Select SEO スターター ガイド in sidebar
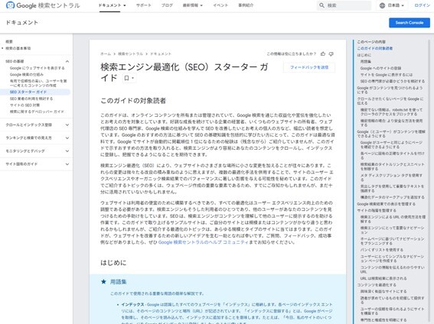 28,92
